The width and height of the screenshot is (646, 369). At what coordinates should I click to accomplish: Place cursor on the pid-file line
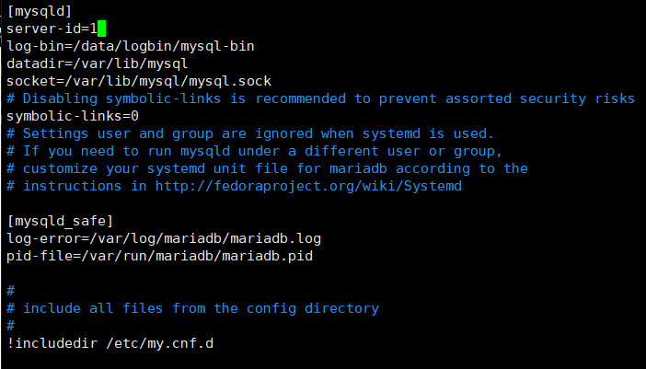159,256
